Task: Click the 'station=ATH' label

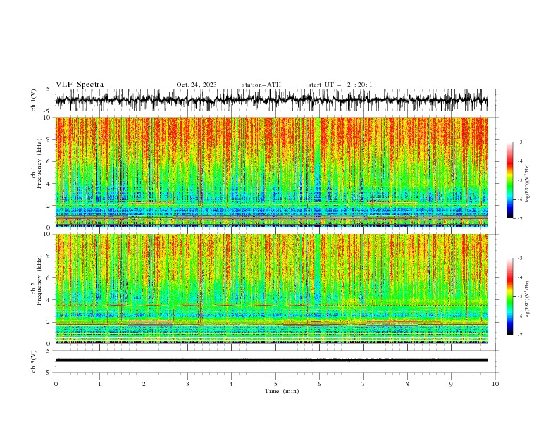Action: tap(261, 85)
